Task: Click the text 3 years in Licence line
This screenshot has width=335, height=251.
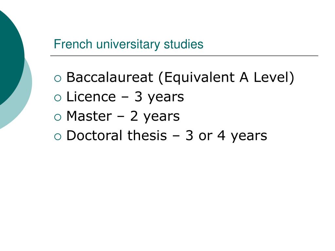Action: (159, 97)
